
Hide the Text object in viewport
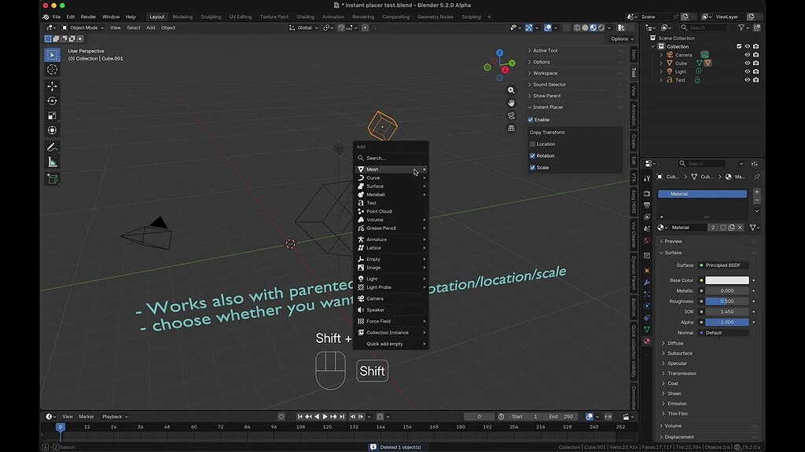pos(748,80)
